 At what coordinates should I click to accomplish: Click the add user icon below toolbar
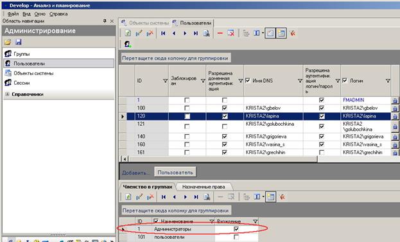tap(128, 44)
